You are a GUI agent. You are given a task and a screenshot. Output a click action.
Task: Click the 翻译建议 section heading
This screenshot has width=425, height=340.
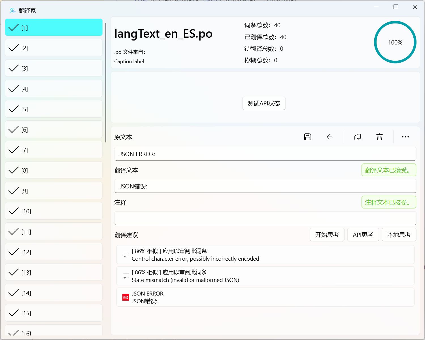[x=126, y=235]
